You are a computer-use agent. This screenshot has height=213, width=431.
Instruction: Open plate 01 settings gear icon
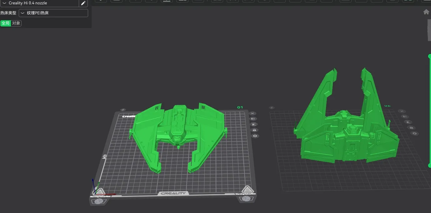(255, 136)
